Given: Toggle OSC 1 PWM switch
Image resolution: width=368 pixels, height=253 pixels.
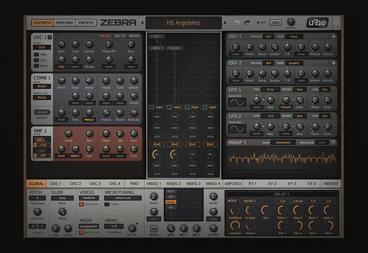Looking at the screenshot, I should point(36,55).
